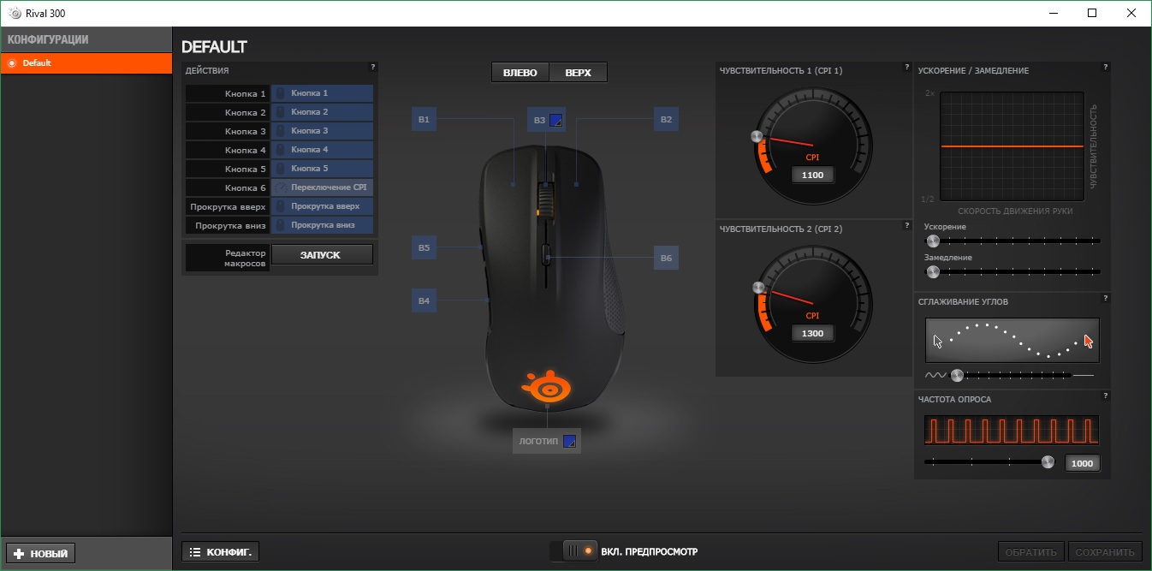
Task: Open the Конфиг. list button
Action: coord(220,552)
